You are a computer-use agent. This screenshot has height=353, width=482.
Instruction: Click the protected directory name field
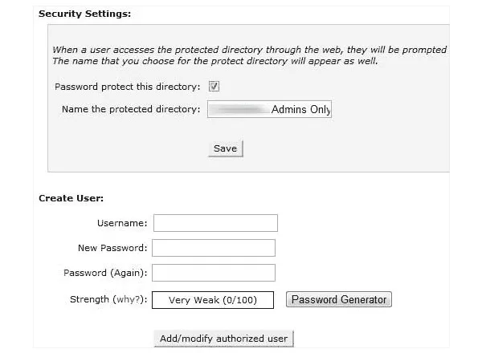269,109
